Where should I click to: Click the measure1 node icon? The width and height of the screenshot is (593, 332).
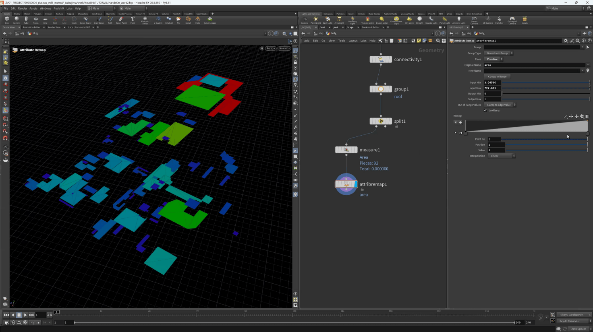coord(346,150)
